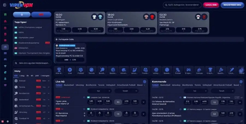
Task: Expand more markets for Tigres UANL match
Action: (x=143, y=102)
